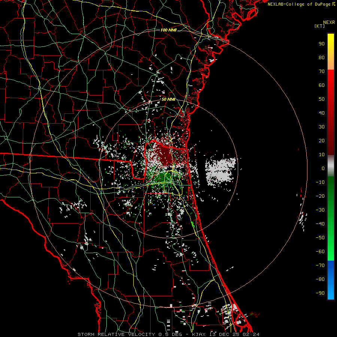Select the 10 value on the velocity scale
Viewport: 337px width, 337px height.
click(x=322, y=155)
